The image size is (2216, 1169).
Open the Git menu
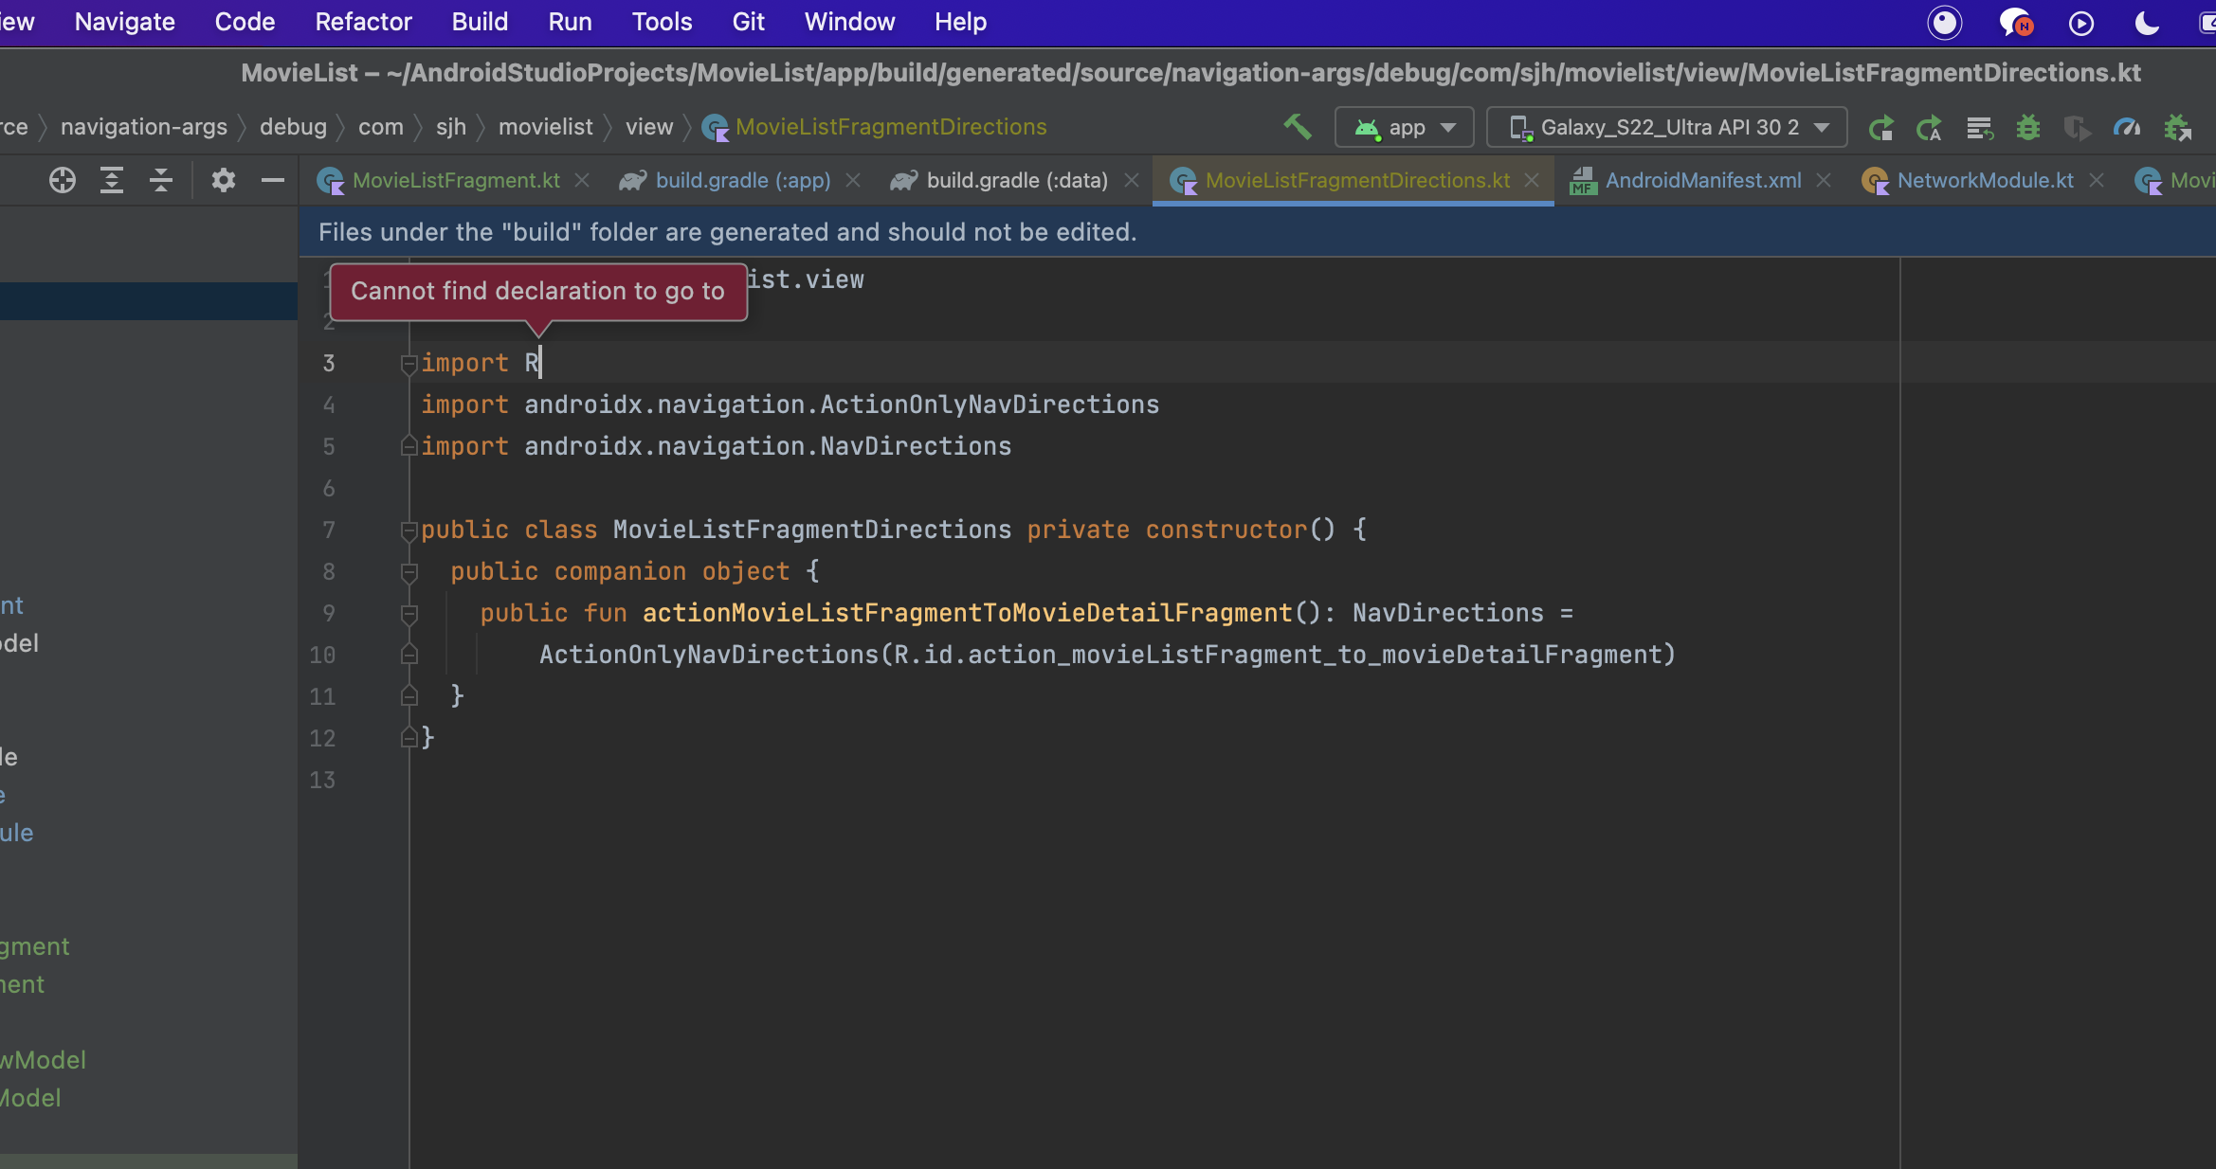[x=749, y=22]
